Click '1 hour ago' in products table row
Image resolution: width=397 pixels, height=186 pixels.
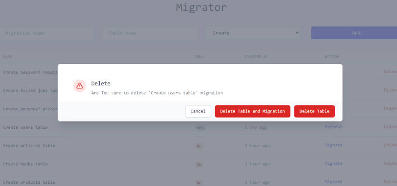click(x=257, y=182)
